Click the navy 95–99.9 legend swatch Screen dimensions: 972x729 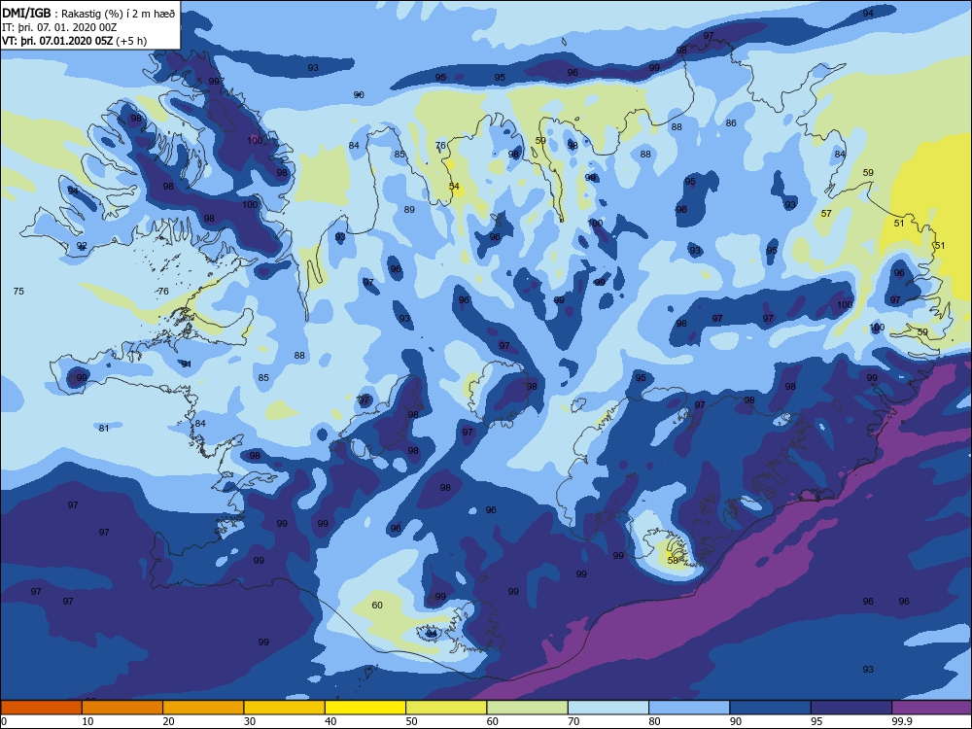click(x=851, y=708)
